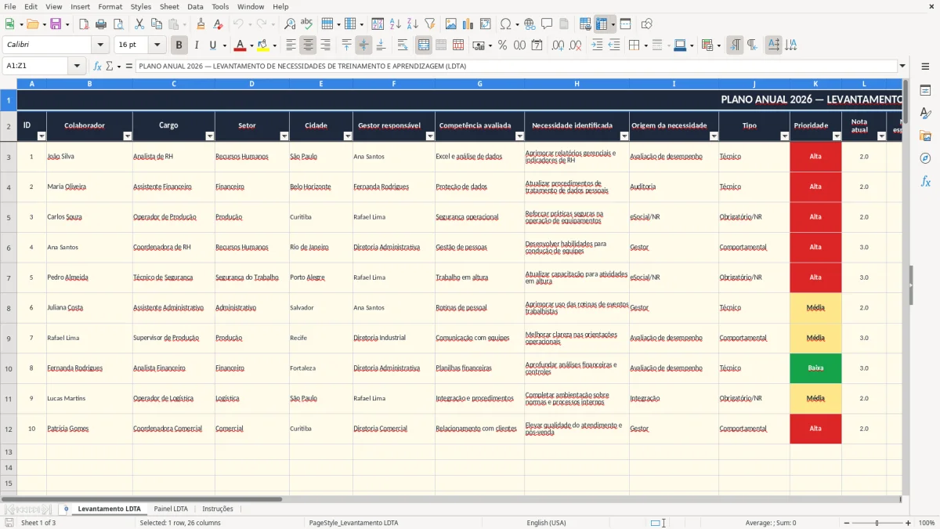Click the Save document icon

56,24
